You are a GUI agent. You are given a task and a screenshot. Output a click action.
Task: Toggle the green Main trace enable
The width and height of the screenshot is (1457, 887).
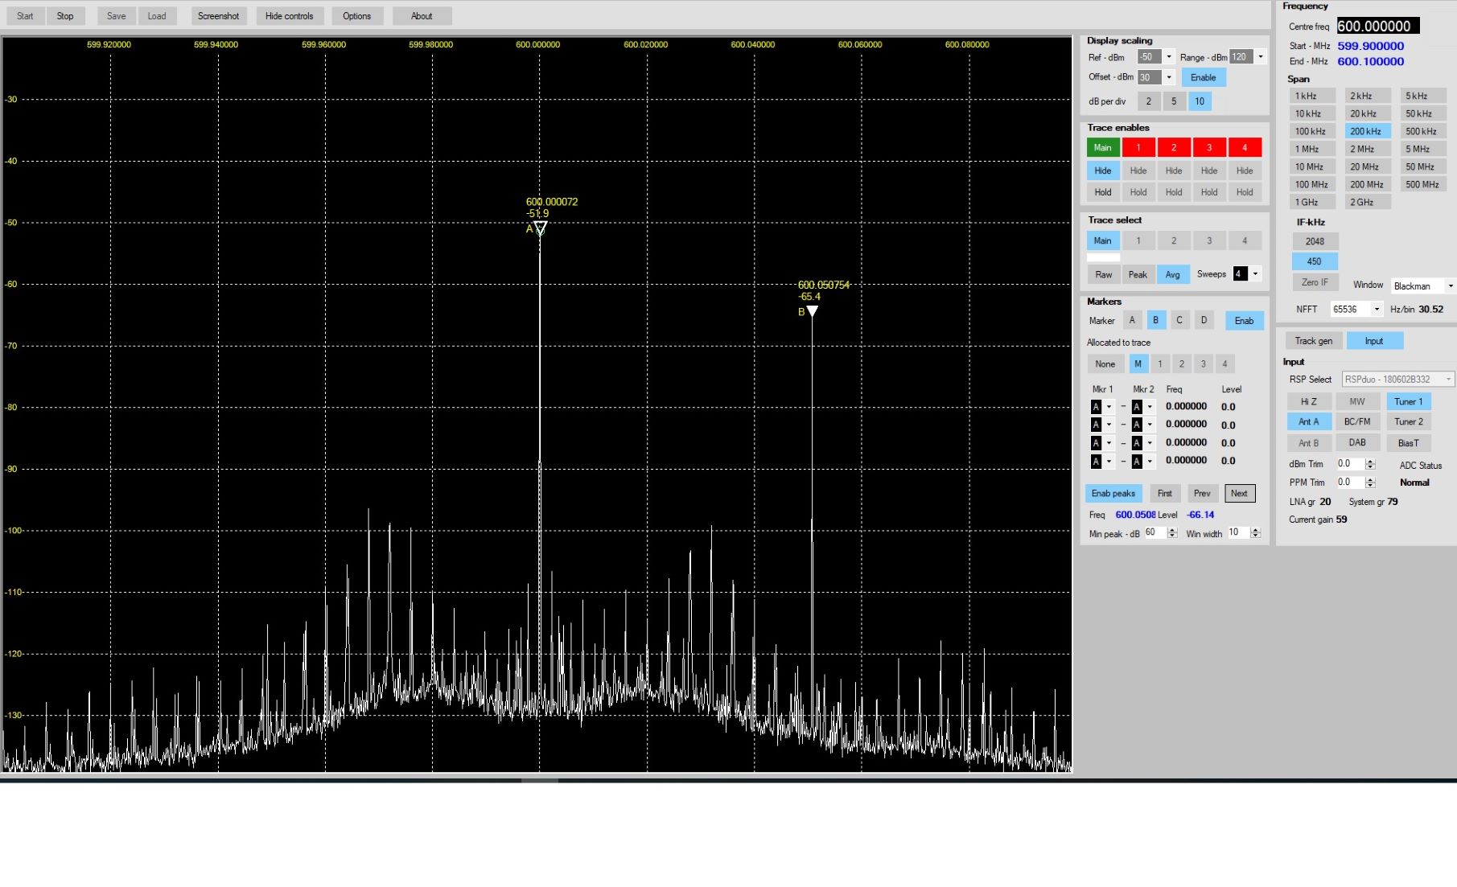click(x=1103, y=147)
